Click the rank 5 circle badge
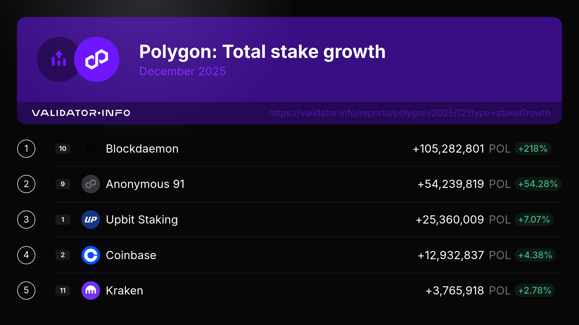 26,291
